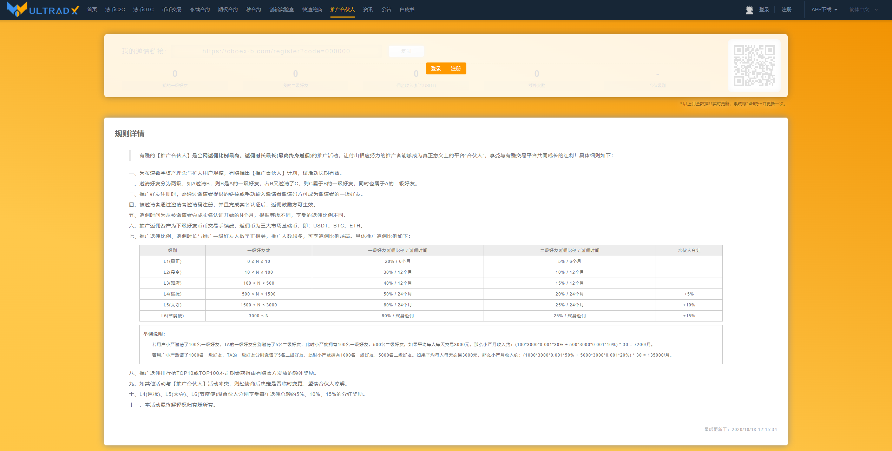Open 永续合约 menu item
Viewport: 892px width, 451px height.
200,10
